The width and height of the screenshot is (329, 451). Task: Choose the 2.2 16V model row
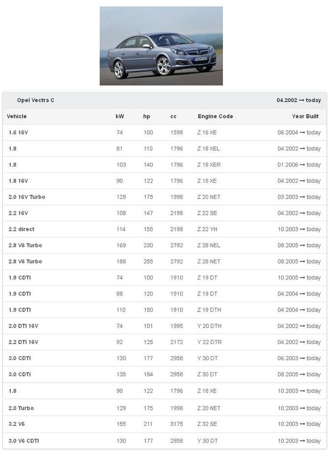point(18,213)
